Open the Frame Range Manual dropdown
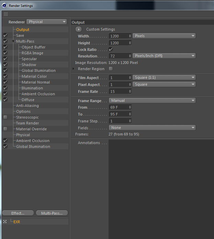Viewport: 214px width, 239px height. pyautogui.click(x=153, y=100)
